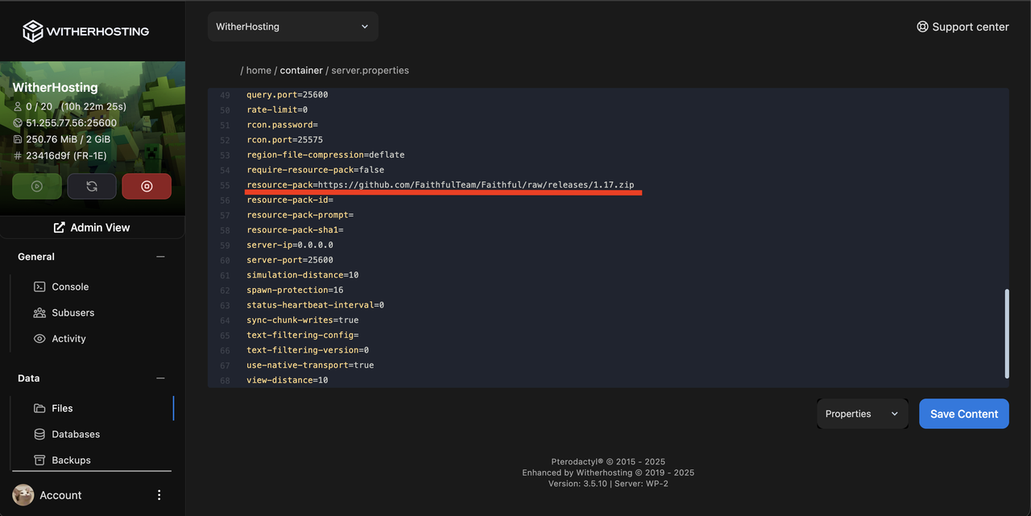Click the Console terminal icon
This screenshot has width=1031, height=516.
pos(39,287)
